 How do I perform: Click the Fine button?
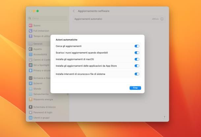point(135,88)
